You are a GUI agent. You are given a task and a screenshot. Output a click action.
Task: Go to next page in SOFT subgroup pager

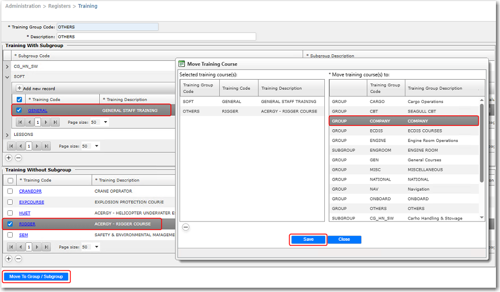point(46,122)
